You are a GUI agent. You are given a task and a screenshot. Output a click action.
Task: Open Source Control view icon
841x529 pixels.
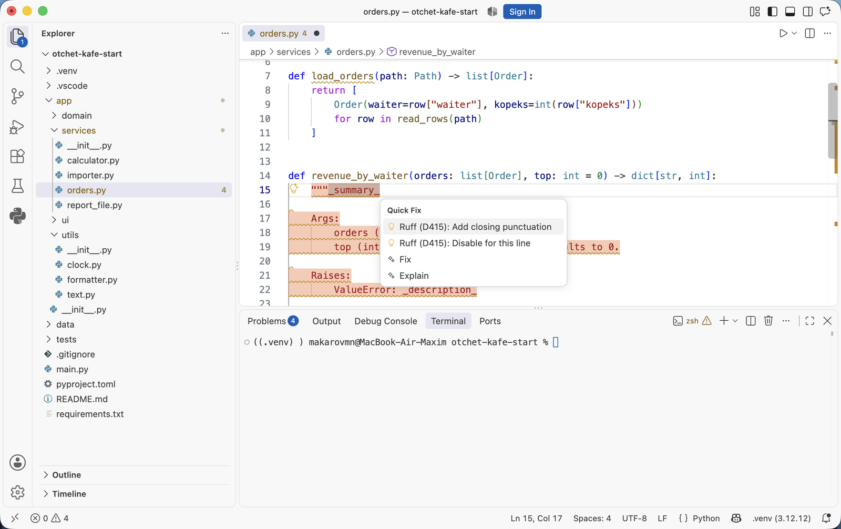pos(17,96)
